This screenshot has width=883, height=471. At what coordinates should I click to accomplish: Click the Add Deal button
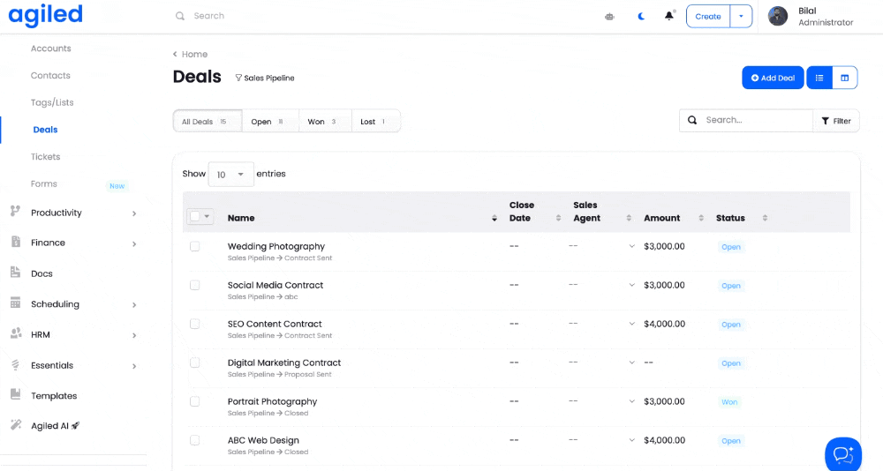click(x=773, y=78)
